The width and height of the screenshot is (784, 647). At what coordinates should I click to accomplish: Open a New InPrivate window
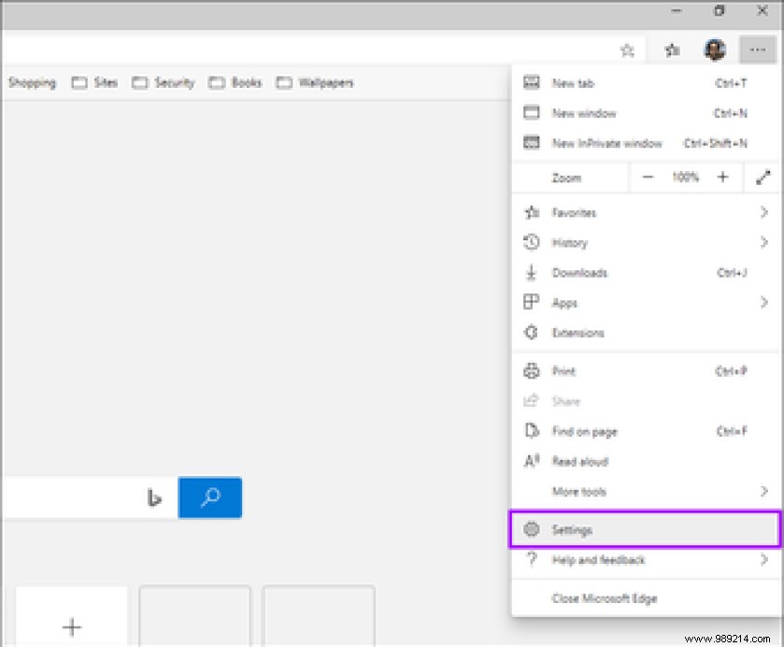tap(606, 143)
